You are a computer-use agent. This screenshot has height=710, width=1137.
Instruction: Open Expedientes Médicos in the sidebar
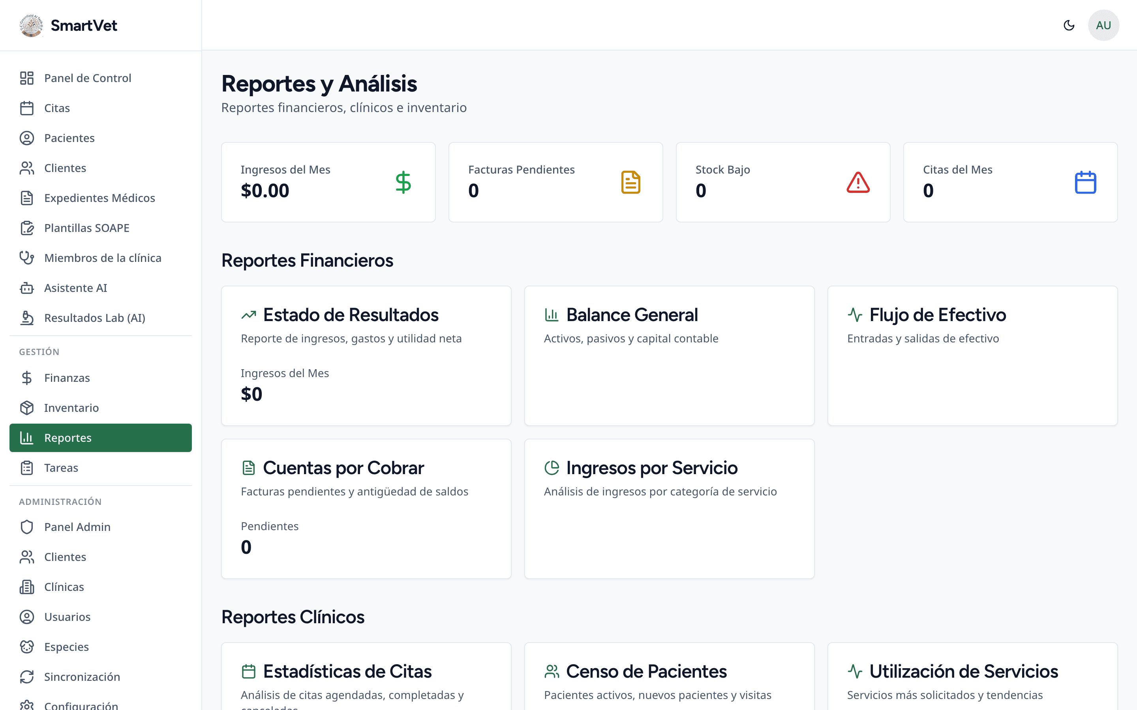point(101,198)
